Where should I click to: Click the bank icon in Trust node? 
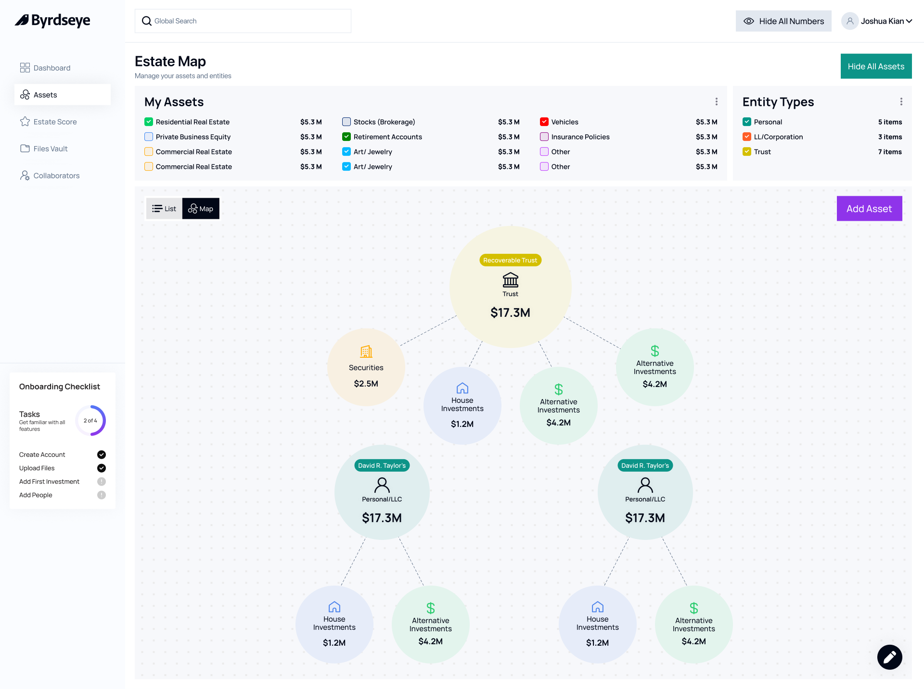(511, 280)
